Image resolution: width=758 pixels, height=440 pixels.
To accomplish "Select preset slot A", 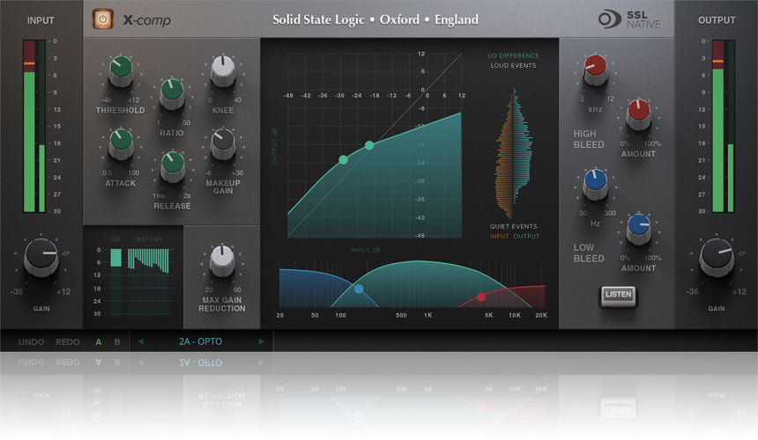I will click(98, 341).
